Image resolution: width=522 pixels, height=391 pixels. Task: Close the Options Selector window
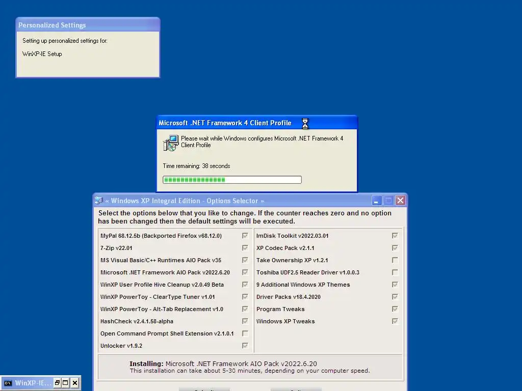[400, 201]
